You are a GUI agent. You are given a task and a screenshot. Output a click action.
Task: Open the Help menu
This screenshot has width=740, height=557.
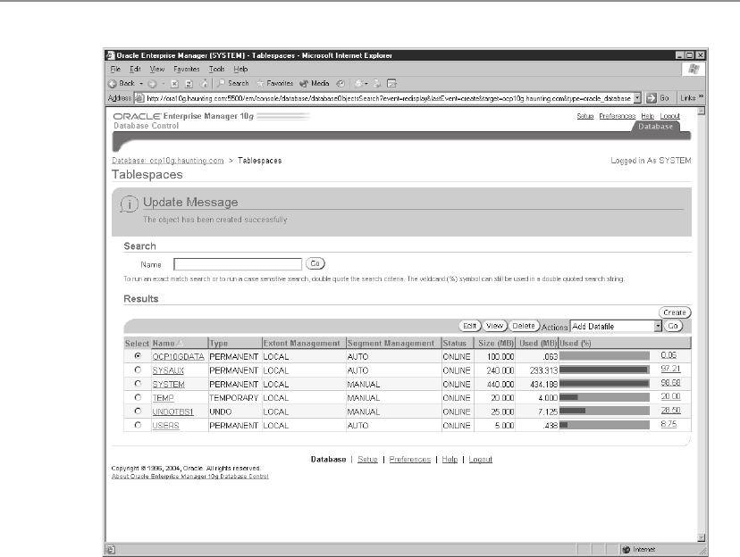[240, 70]
